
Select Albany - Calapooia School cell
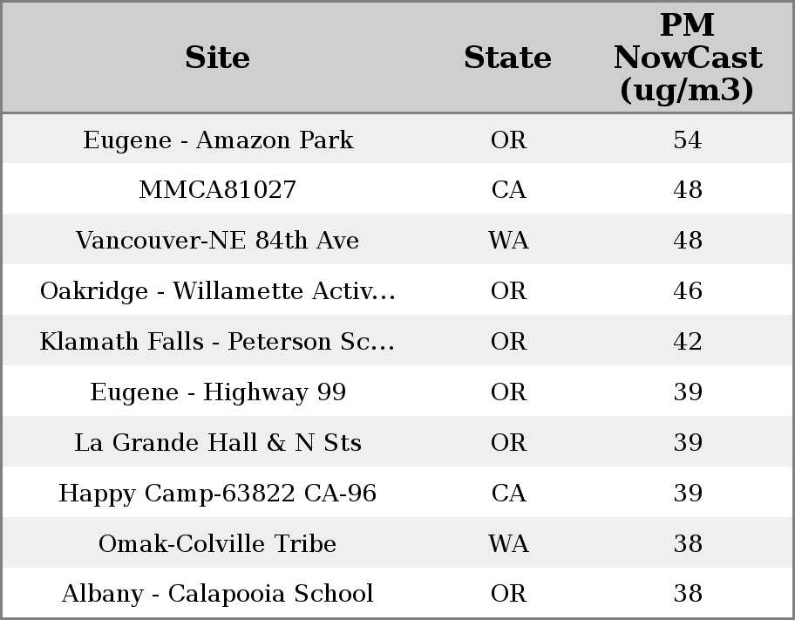[218, 594]
